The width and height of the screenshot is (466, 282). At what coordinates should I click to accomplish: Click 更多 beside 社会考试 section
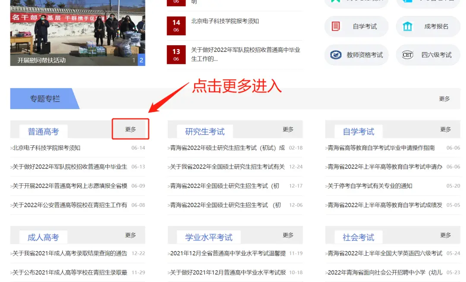pyautogui.click(x=446, y=235)
